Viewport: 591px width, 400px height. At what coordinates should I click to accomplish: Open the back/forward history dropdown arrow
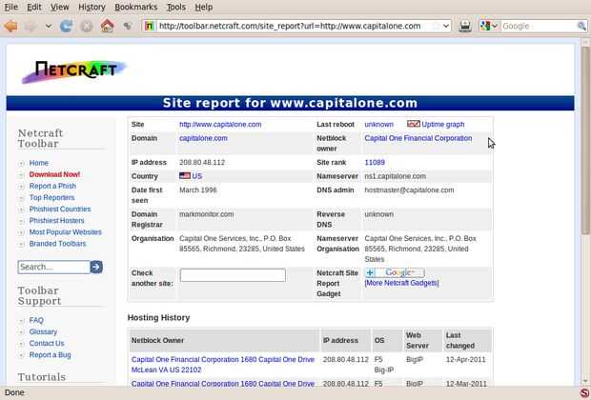coord(49,27)
